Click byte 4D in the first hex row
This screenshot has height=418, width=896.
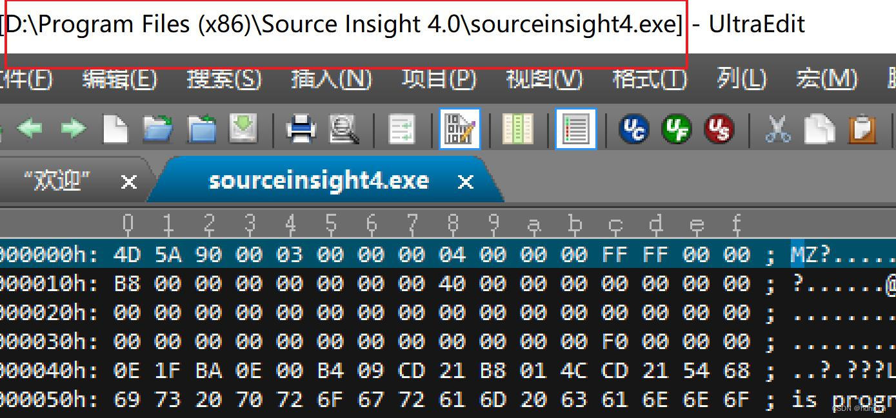pos(126,254)
